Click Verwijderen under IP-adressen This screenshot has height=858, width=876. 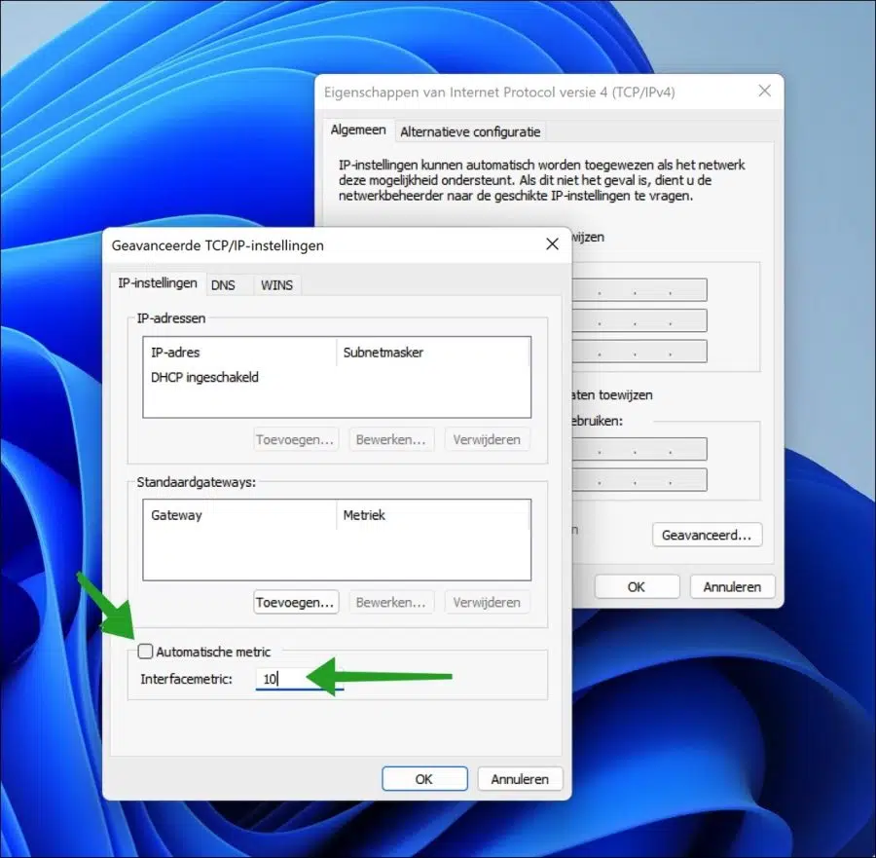487,439
